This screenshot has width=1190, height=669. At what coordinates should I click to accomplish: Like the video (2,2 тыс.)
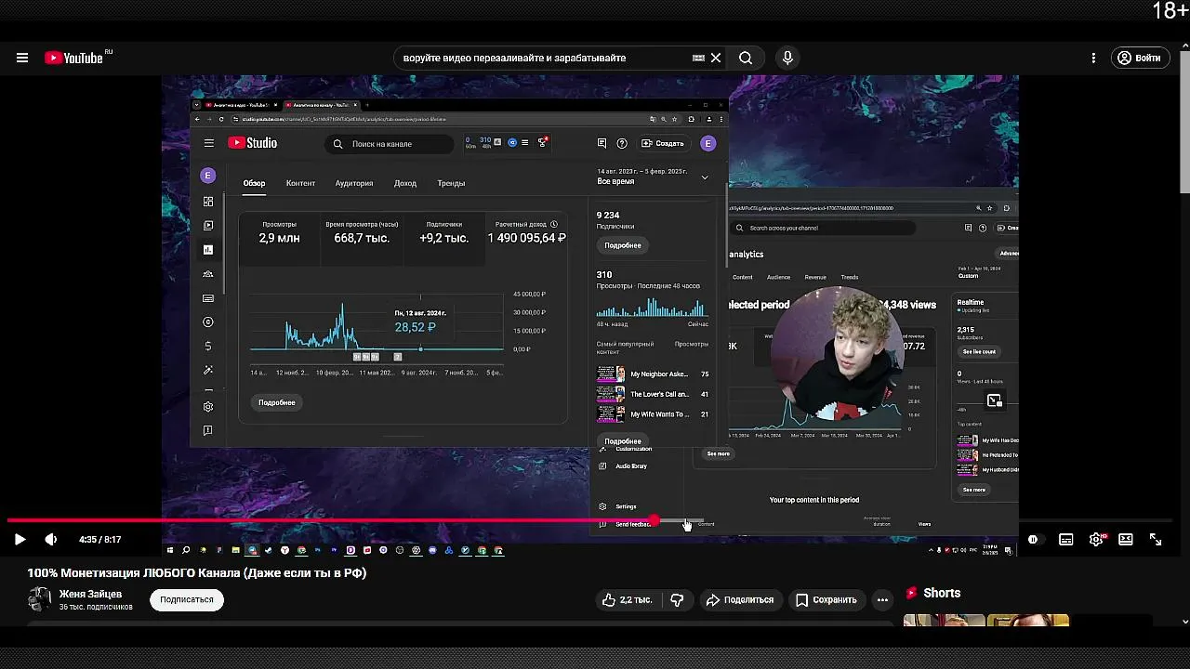coord(628,600)
